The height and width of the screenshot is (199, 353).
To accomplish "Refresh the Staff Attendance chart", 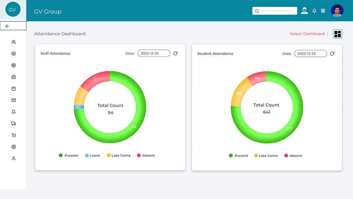I will pos(175,53).
